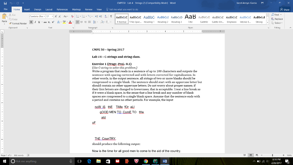Open the Font Size dropdown

click(52, 16)
